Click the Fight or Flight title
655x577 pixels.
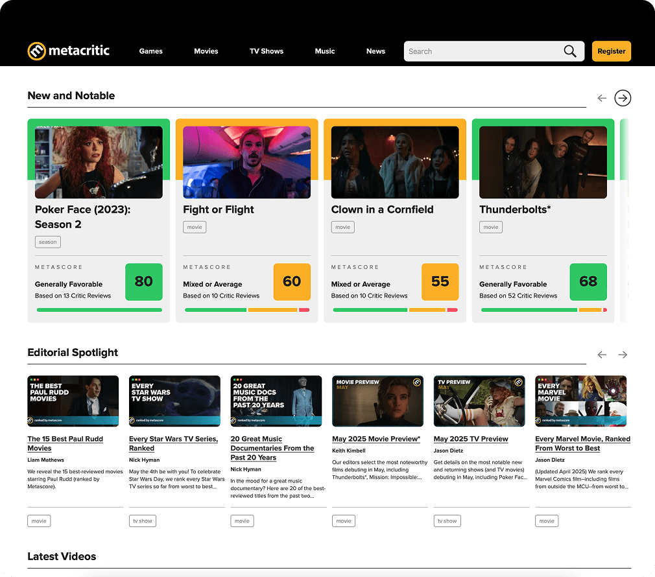click(219, 209)
